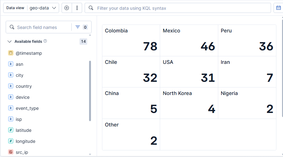Click the field list scroll up arrow
Screen dimensions: 283x157
(90, 35)
